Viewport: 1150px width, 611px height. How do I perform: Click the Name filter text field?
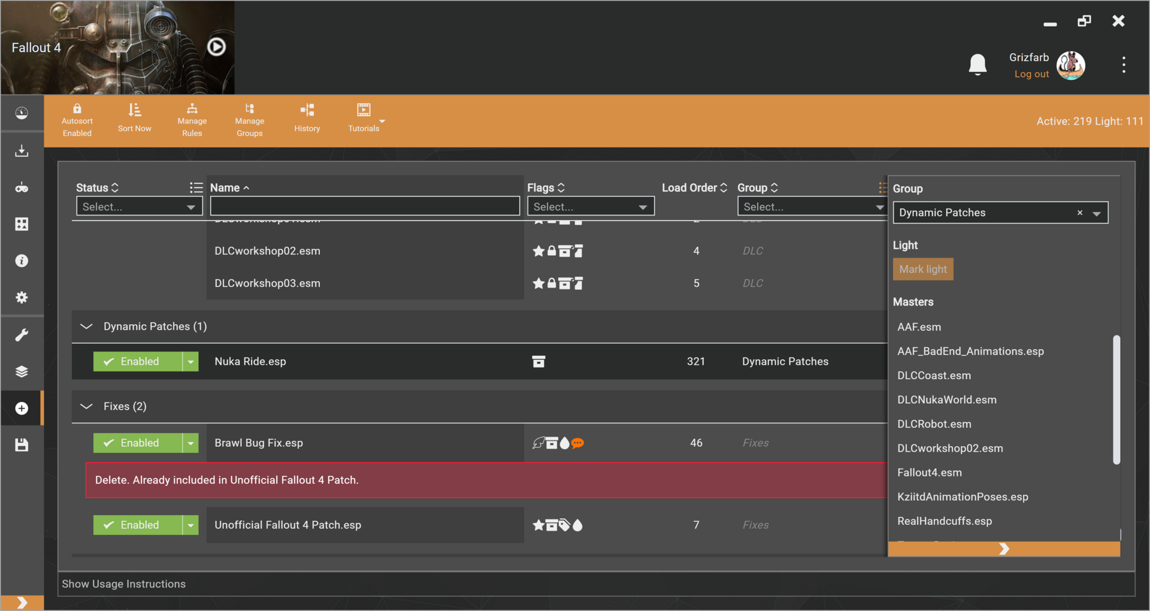point(365,206)
